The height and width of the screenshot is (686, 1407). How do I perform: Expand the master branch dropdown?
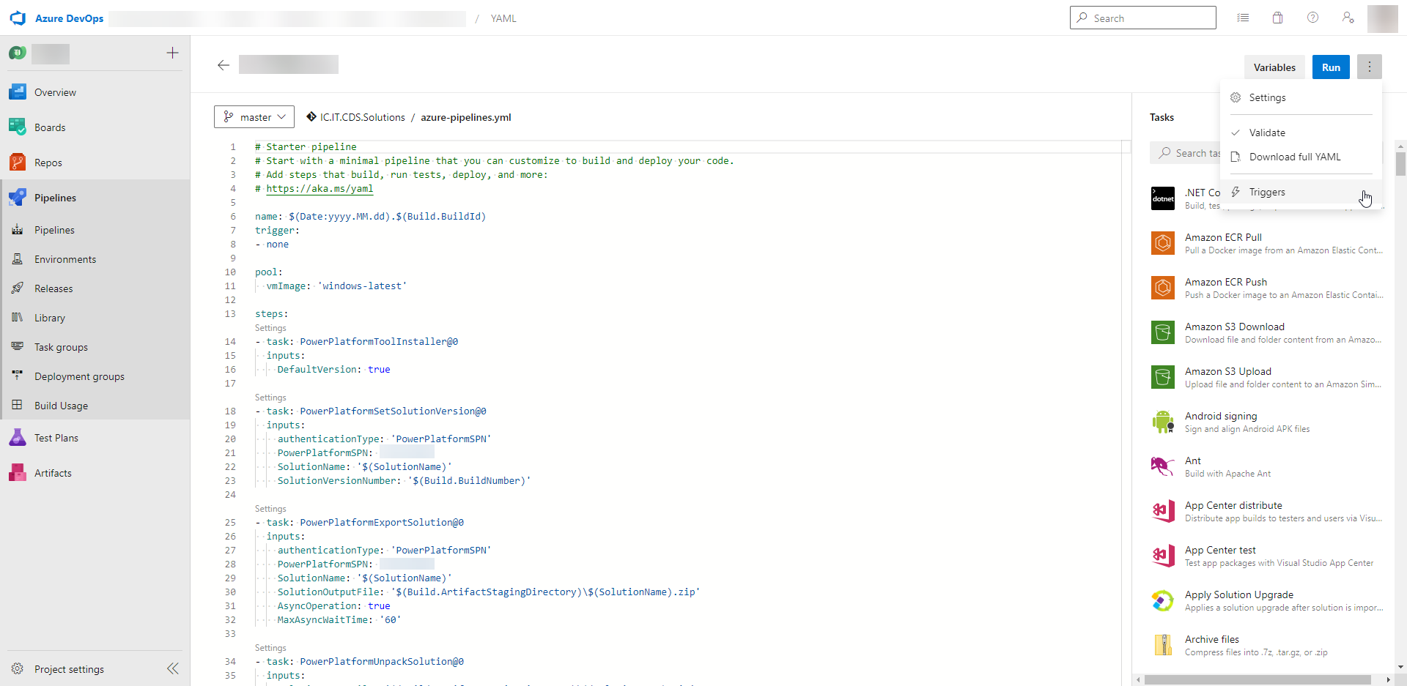(254, 116)
